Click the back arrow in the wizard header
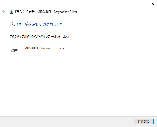The image size is (157, 127). pos(4,12)
